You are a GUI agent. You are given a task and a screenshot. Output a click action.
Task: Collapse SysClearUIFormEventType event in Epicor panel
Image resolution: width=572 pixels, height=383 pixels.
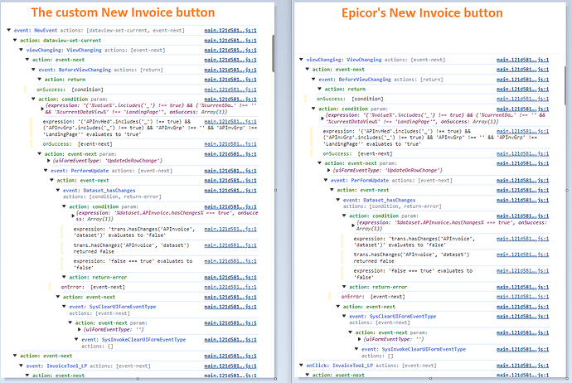(x=344, y=316)
